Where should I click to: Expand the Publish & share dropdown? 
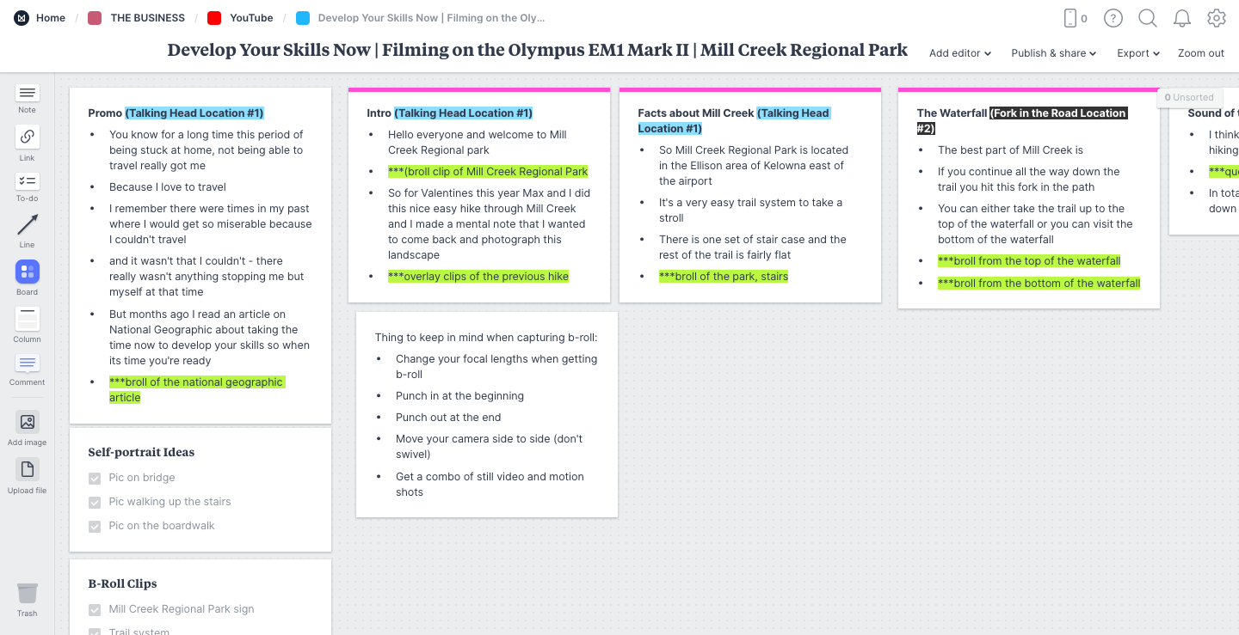click(1053, 52)
